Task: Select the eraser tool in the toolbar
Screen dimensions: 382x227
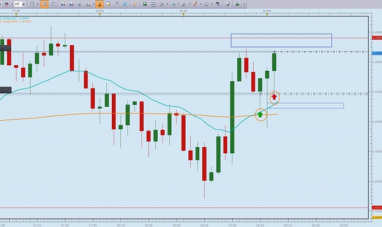Action: click(x=228, y=4)
